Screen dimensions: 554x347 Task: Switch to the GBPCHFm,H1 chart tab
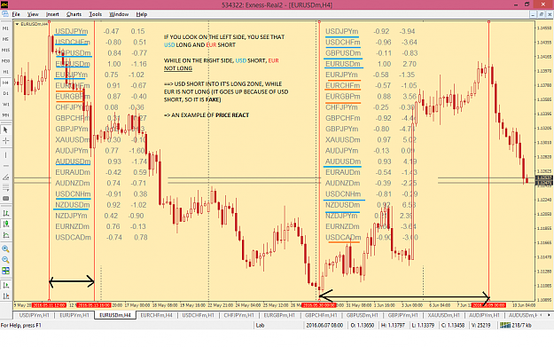[321, 315]
